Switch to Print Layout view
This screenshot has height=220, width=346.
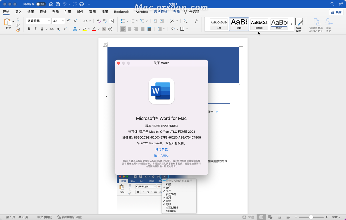[261, 217]
